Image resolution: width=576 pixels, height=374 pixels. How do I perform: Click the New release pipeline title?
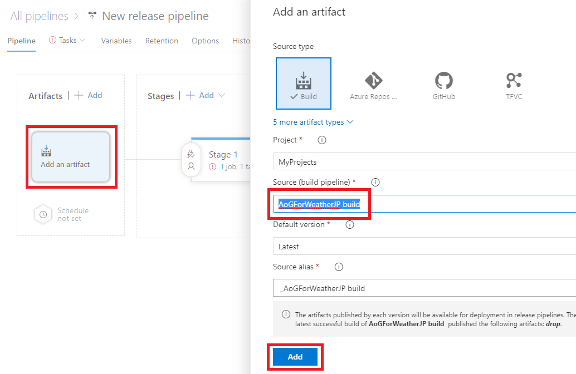[x=155, y=16]
